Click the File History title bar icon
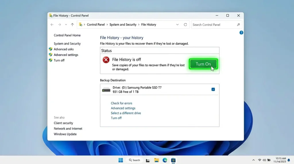 point(51,15)
